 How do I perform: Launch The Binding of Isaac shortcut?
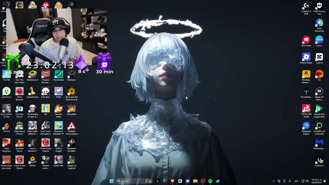32,111
